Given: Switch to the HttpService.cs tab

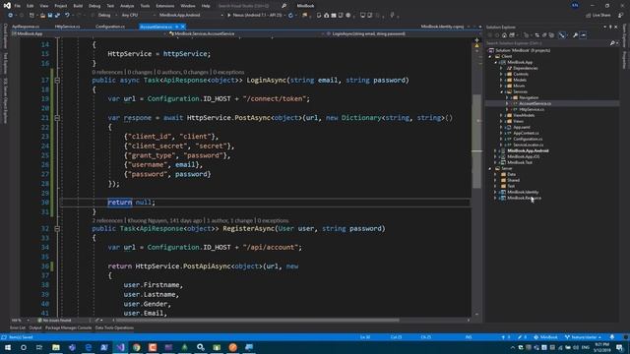Looking at the screenshot, I should (x=68, y=27).
